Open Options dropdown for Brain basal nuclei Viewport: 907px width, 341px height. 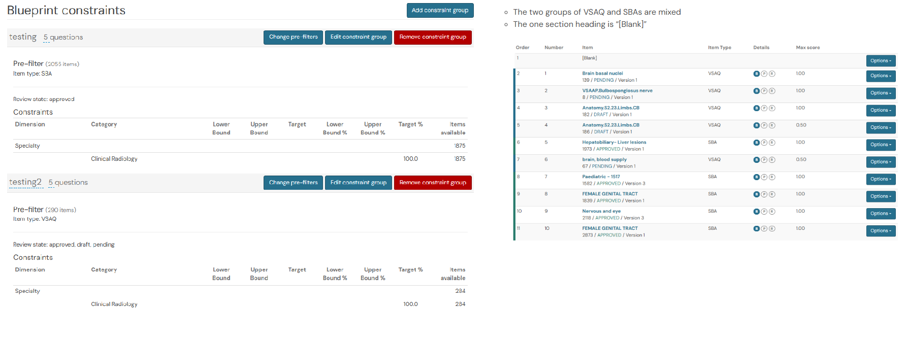point(881,76)
